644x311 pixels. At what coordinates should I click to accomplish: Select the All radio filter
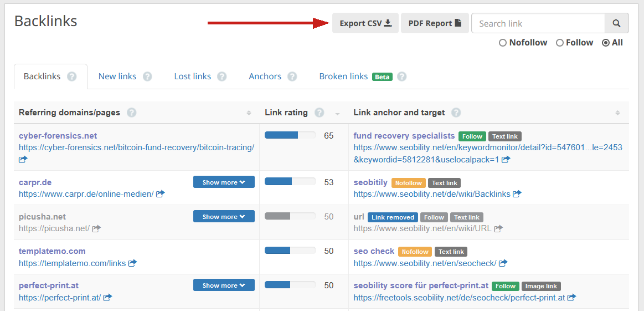pyautogui.click(x=605, y=43)
